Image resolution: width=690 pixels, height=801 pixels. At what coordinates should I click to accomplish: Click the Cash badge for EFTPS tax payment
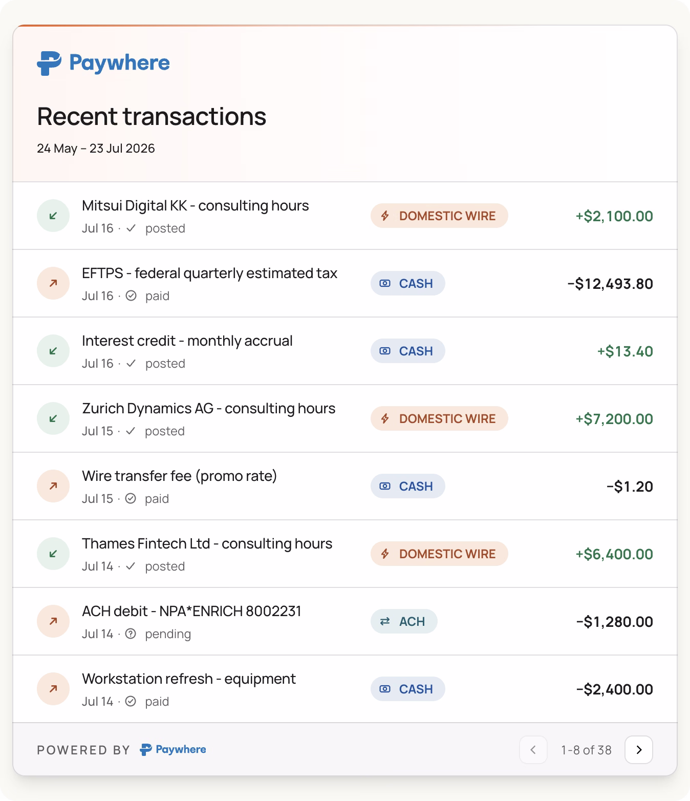click(408, 283)
